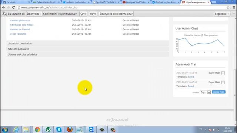Viewport: 237px width, 133px height.
Task: Open the Bajo detail level dropdown
Action: click(205, 92)
